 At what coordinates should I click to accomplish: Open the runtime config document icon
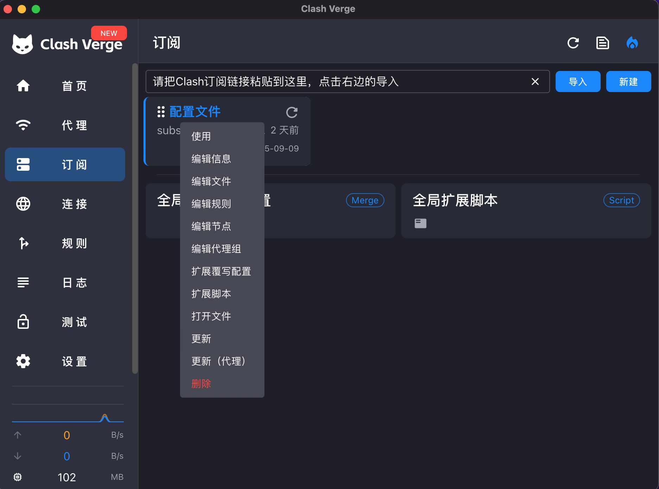(x=602, y=43)
